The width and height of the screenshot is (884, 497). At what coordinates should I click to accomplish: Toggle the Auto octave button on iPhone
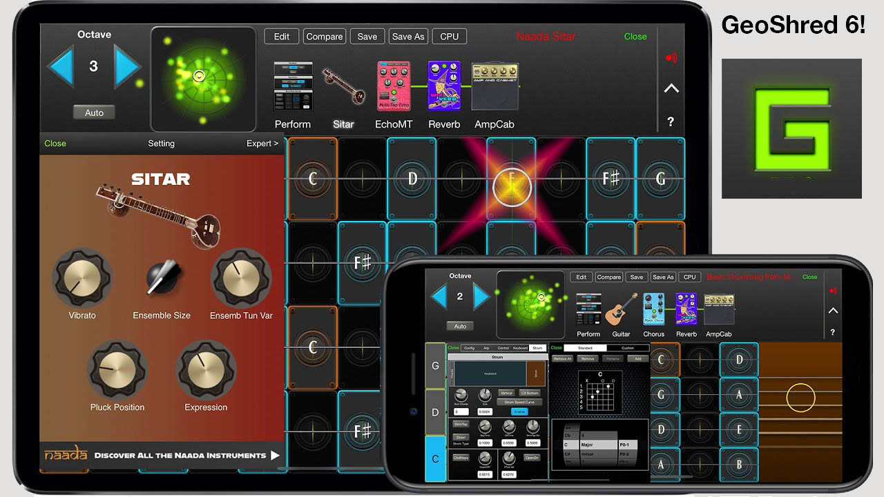(x=460, y=326)
